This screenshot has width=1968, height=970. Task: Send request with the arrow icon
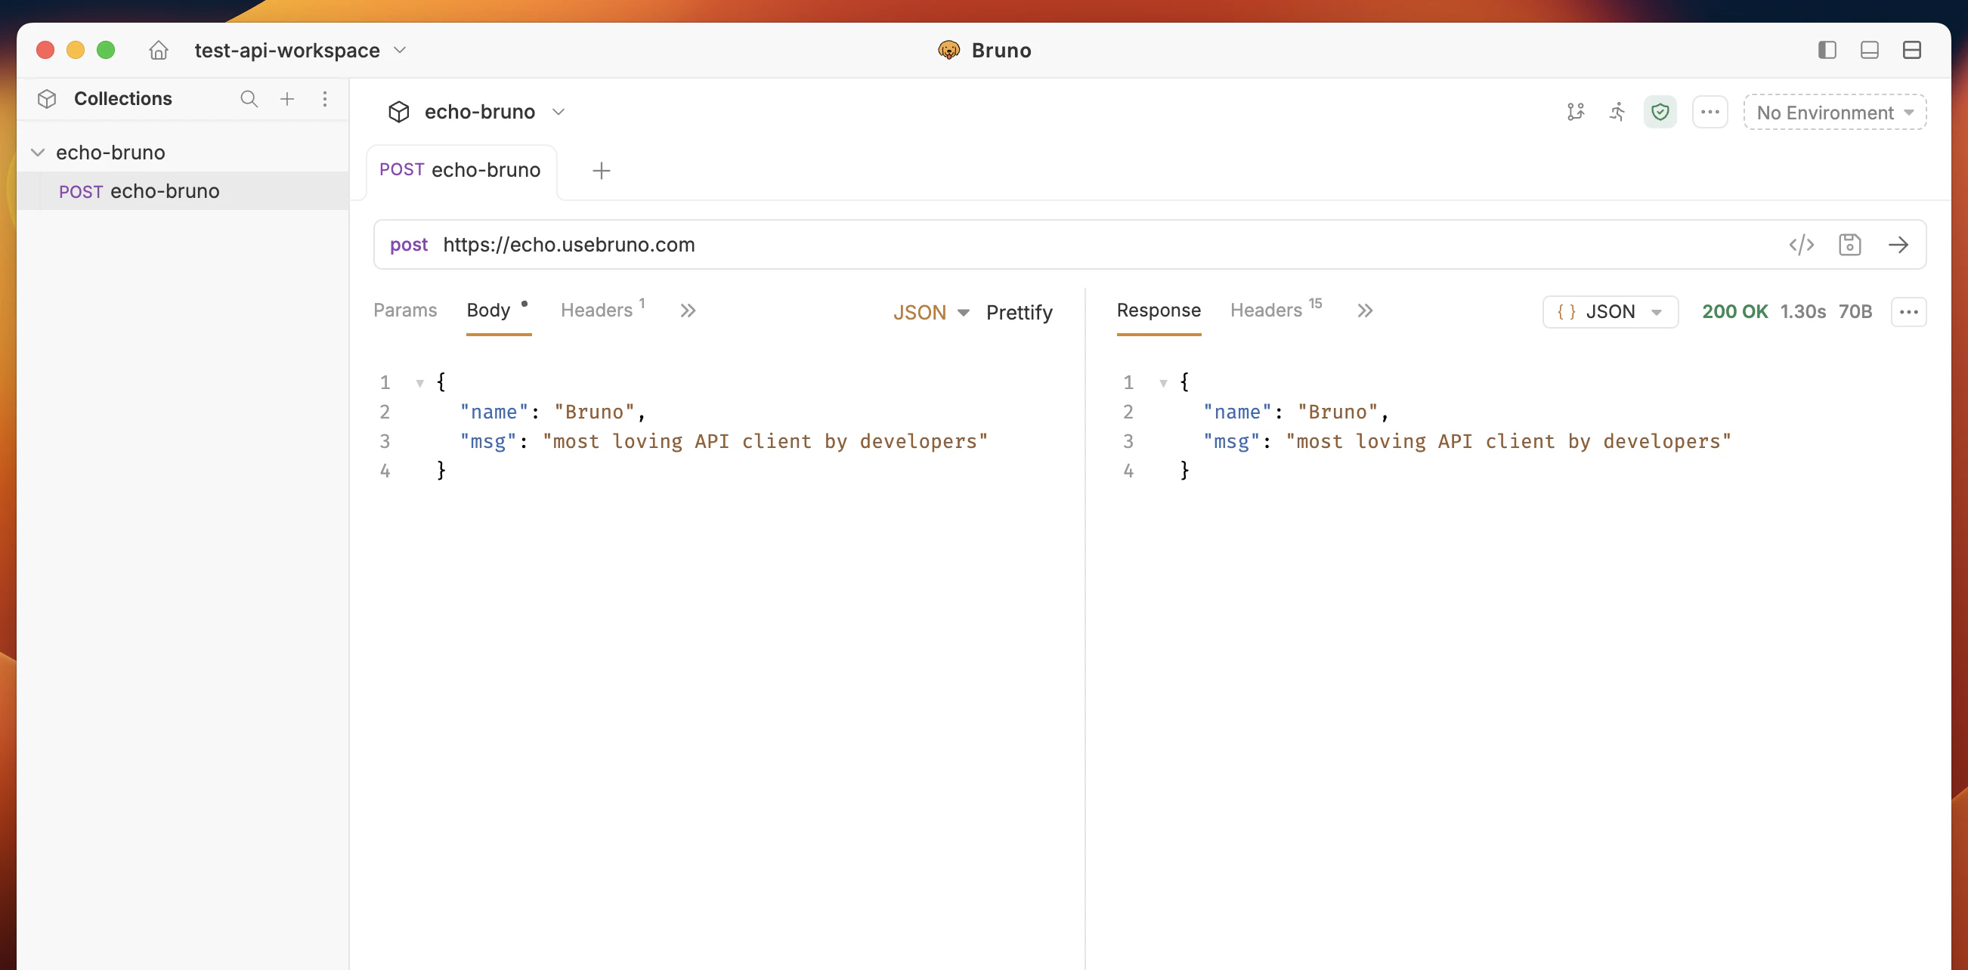(x=1898, y=245)
